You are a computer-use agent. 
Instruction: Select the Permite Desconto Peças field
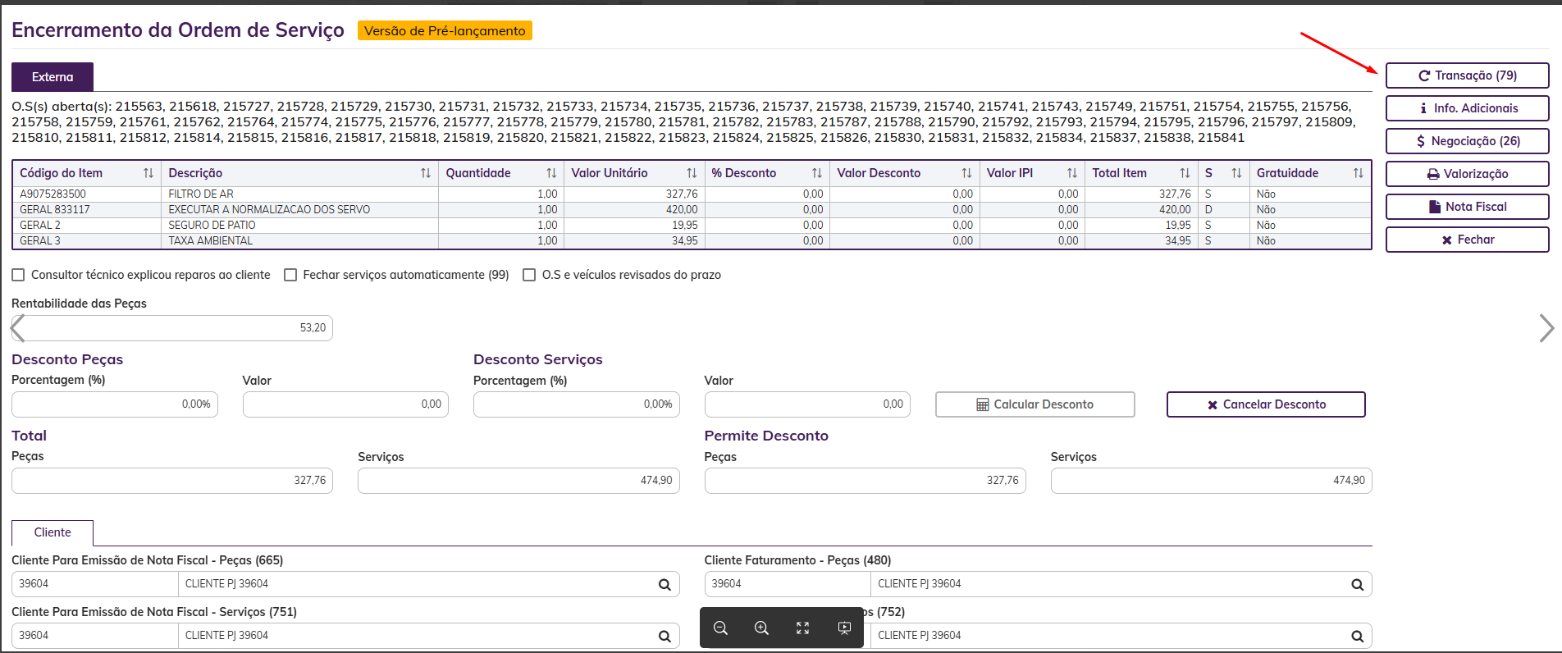865,481
